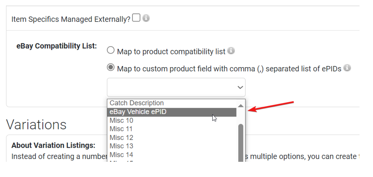Viewport: 373px width, 177px height.
Task: Click the dropdown list scrollbar thumb
Action: (x=241, y=143)
